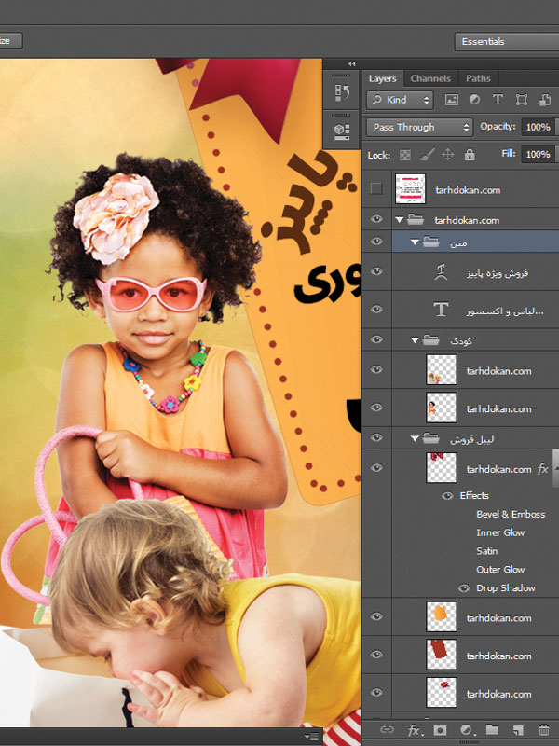Lock position move-arrows icon
The image size is (559, 746).
coord(448,155)
